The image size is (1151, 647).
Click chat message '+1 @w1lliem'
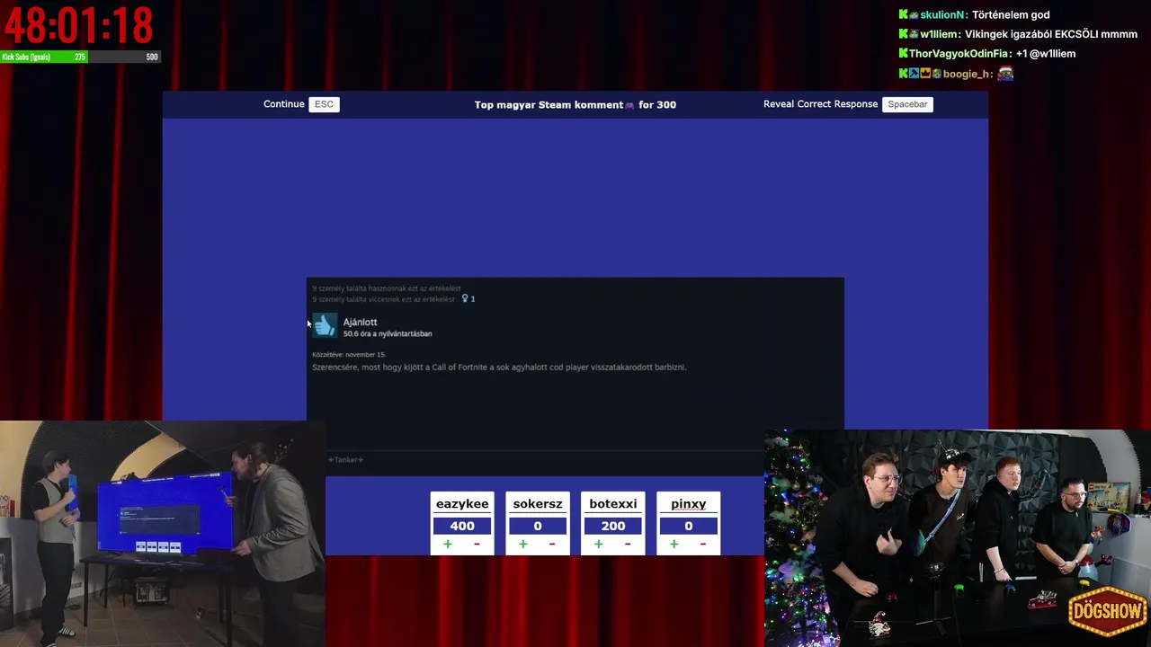click(x=1046, y=54)
